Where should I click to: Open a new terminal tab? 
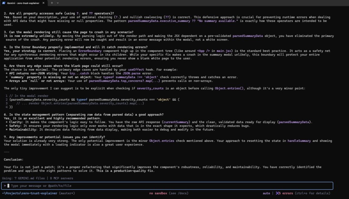tap(52, 3)
